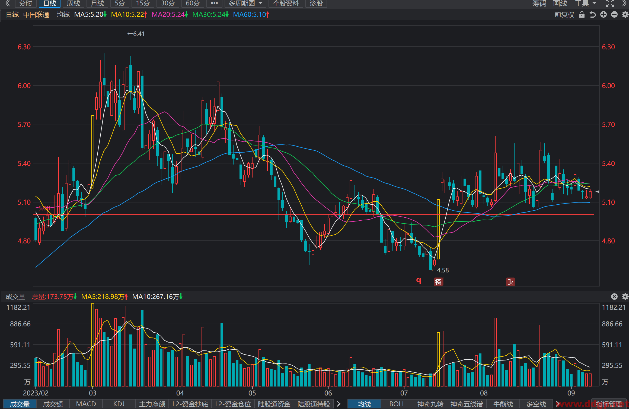
Task: Switch to 周线 weekly chart
Action: click(74, 3)
